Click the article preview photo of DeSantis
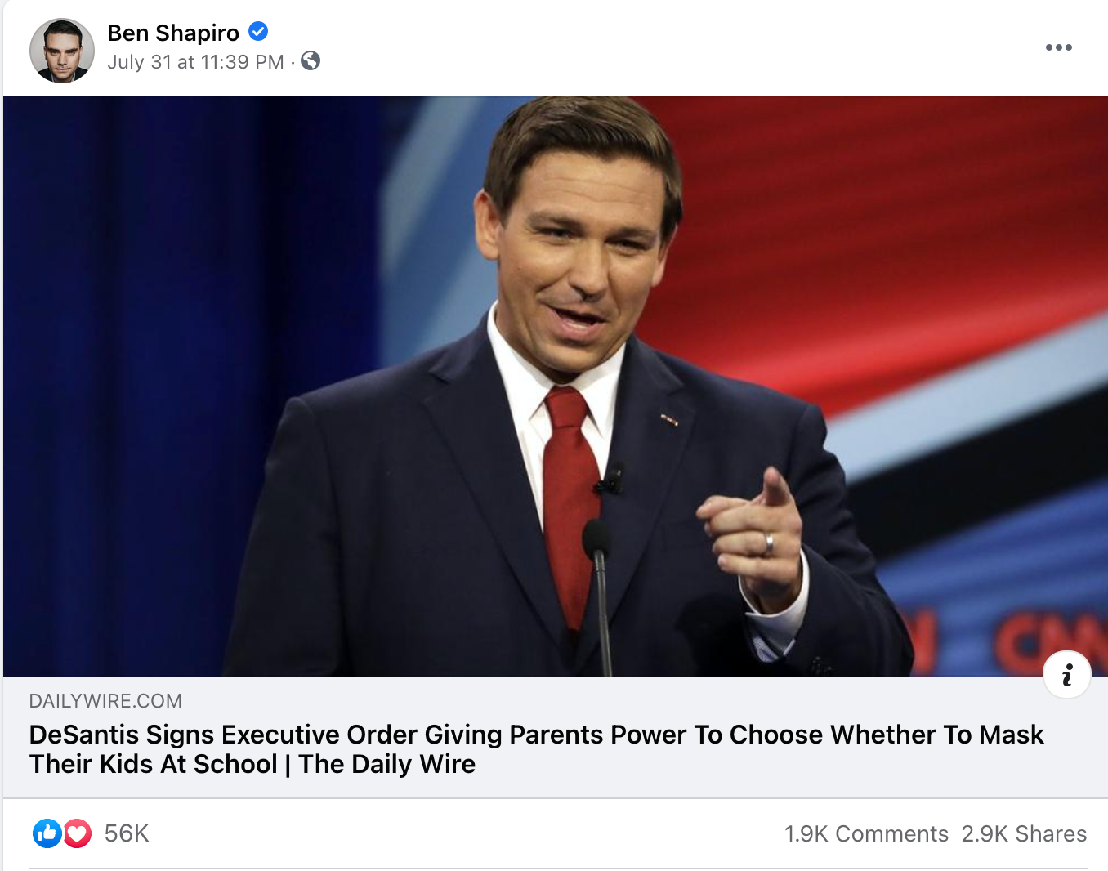This screenshot has width=1108, height=871. 554,384
